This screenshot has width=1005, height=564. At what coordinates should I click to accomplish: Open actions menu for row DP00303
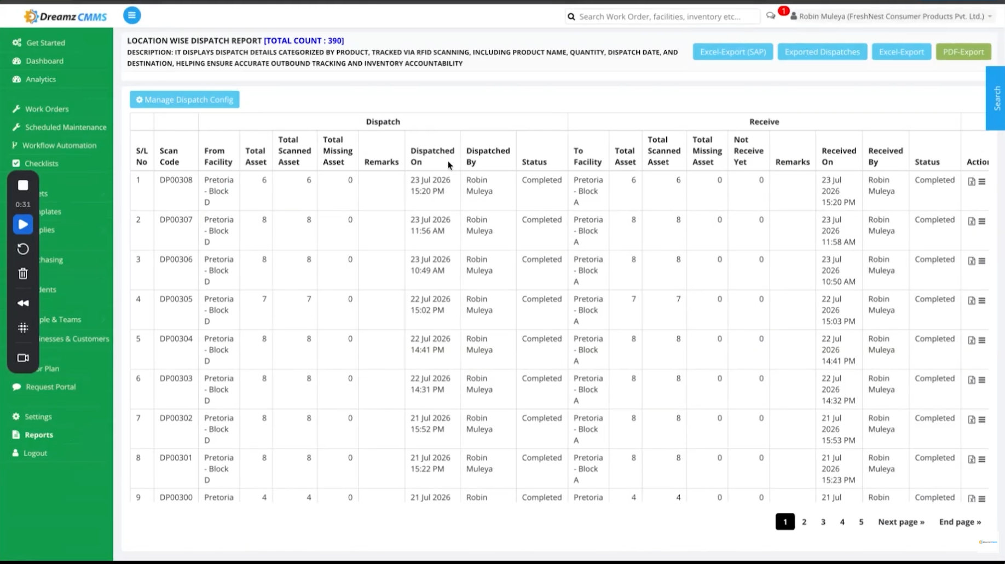click(x=982, y=380)
